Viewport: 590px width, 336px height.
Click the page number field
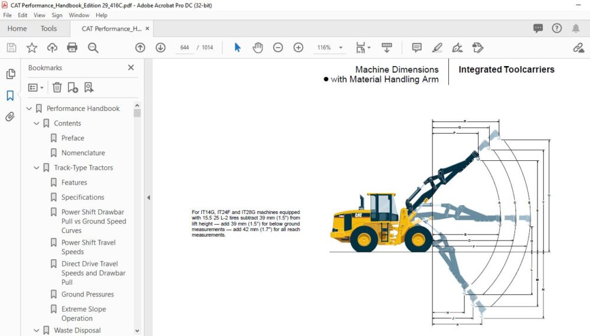(184, 47)
